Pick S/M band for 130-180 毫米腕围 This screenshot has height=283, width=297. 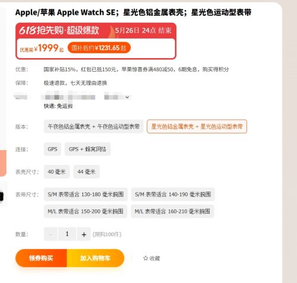pyautogui.click(x=86, y=195)
